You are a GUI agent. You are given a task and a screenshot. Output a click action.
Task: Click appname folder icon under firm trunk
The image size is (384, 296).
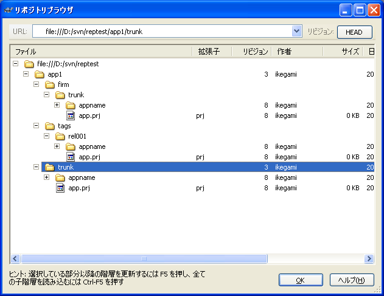pos(71,105)
